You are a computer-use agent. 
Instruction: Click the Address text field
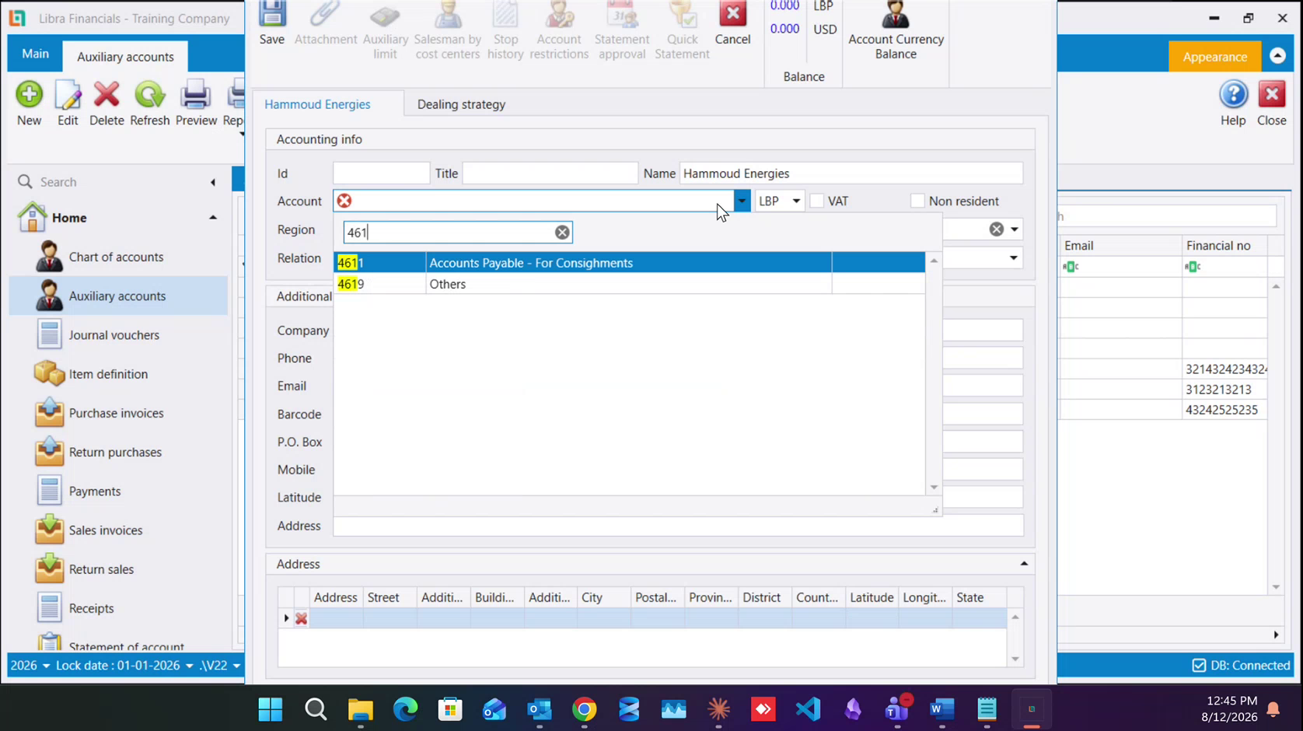pos(678,526)
